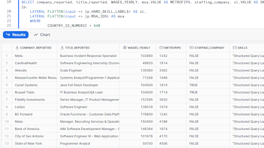Click the 'City of San Antonio' cell
This screenshot has width=264, height=148.
pyautogui.click(x=34, y=136)
